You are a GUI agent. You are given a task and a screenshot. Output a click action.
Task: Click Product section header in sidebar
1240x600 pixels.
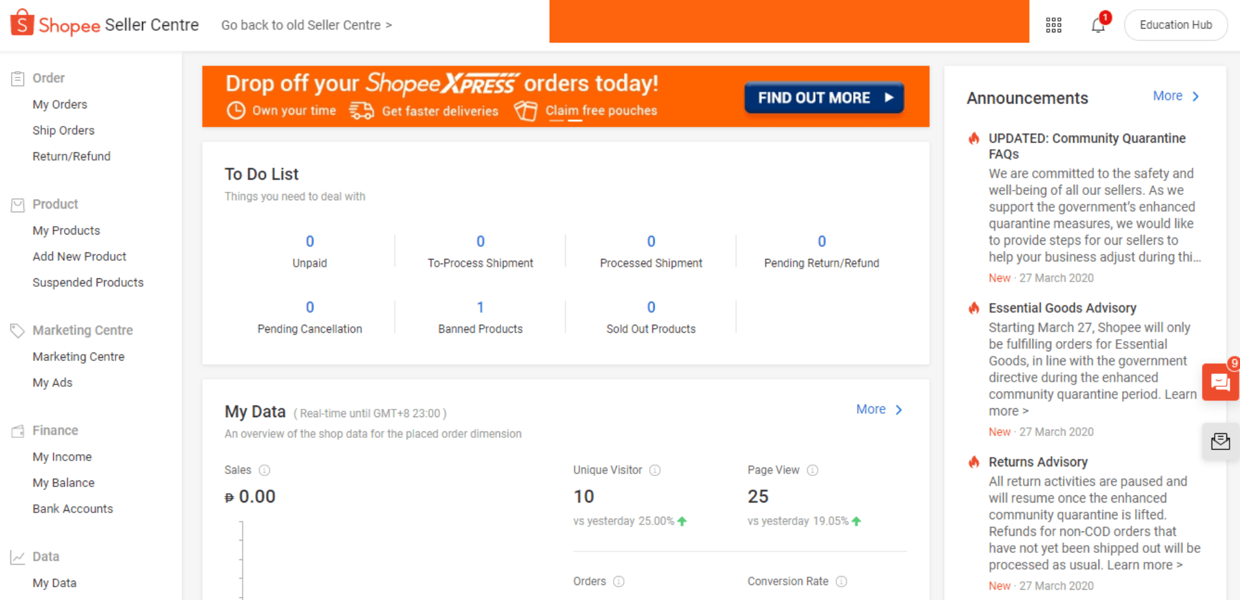point(56,204)
